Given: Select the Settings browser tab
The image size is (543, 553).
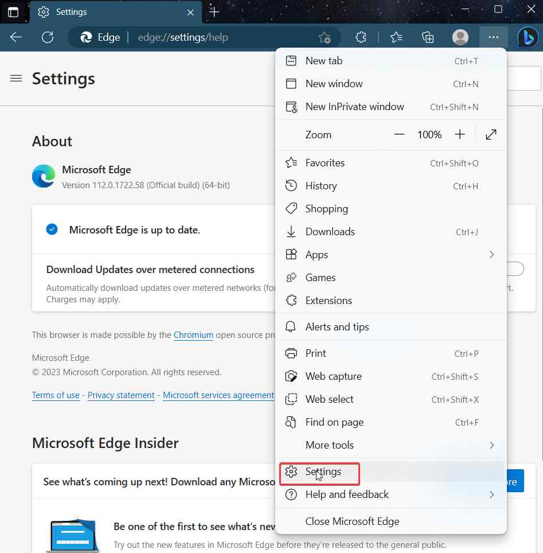Looking at the screenshot, I should [103, 11].
